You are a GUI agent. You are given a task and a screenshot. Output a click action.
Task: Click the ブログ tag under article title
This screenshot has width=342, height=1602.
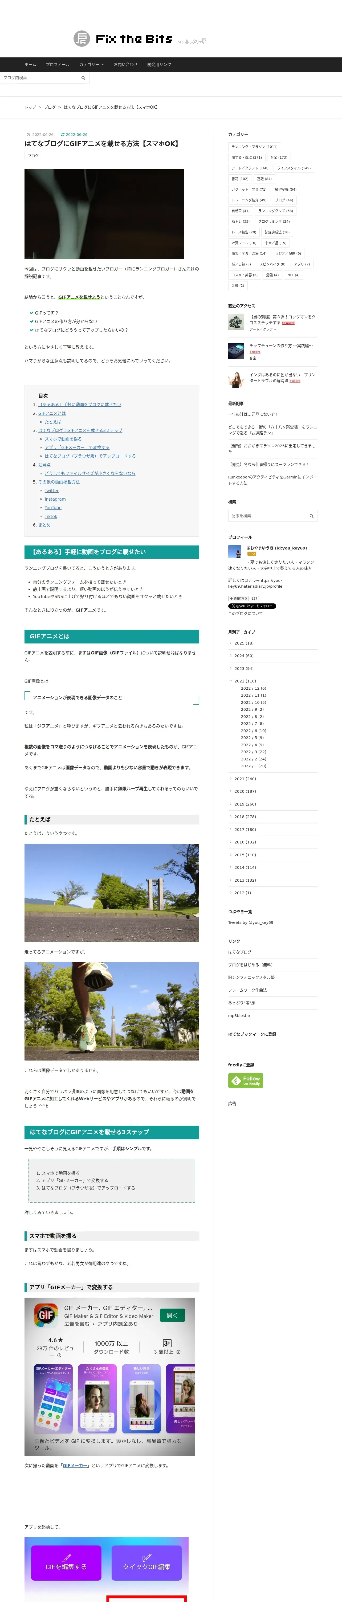(34, 155)
